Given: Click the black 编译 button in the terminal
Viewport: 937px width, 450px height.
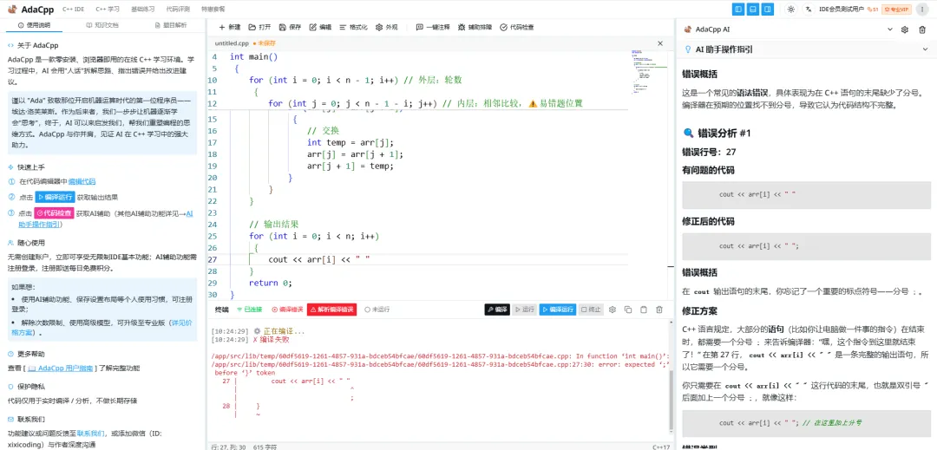Looking at the screenshot, I should pos(497,310).
